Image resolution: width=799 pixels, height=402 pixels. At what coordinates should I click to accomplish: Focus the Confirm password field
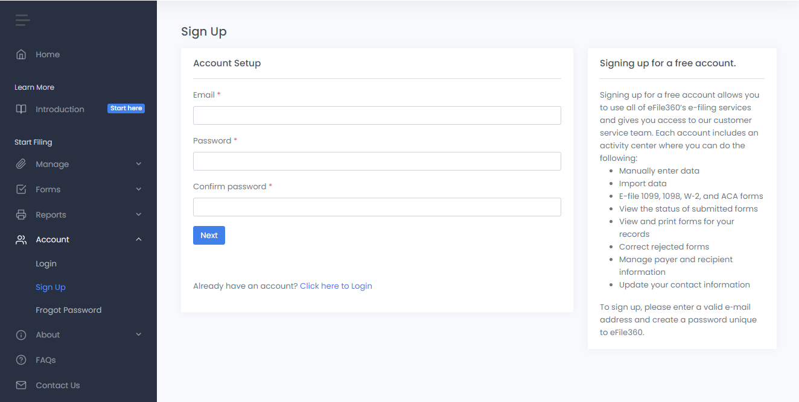click(x=377, y=207)
